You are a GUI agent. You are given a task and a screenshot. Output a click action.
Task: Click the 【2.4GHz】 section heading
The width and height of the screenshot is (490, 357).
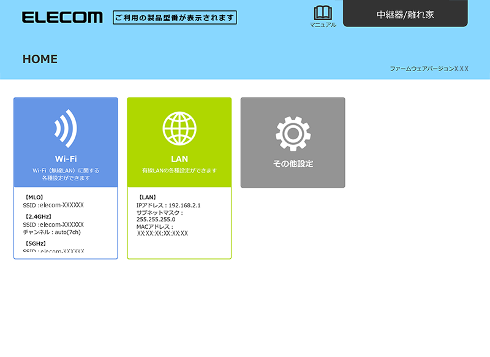[39, 217]
